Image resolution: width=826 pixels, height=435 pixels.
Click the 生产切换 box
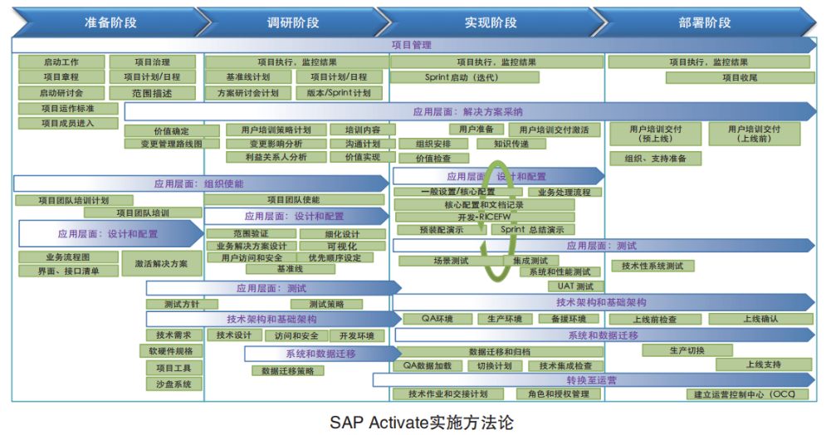[x=686, y=350]
